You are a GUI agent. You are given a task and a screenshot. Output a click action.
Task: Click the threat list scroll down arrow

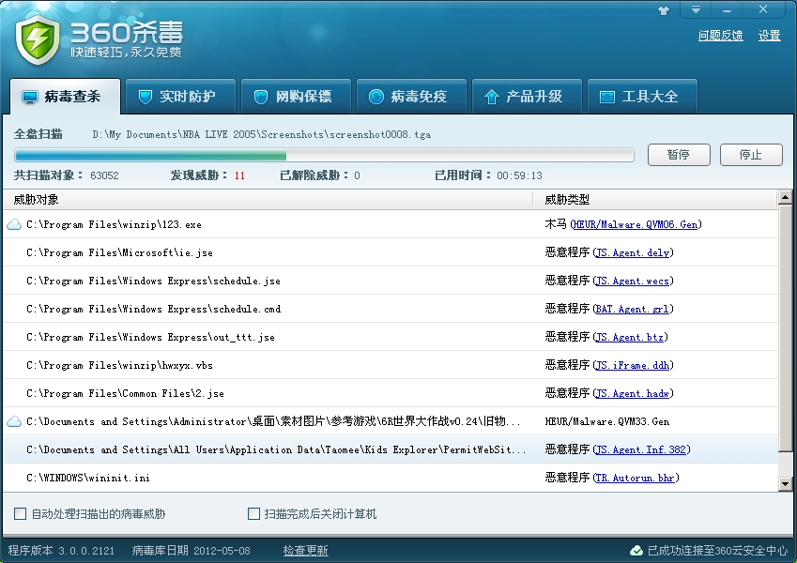tap(785, 484)
